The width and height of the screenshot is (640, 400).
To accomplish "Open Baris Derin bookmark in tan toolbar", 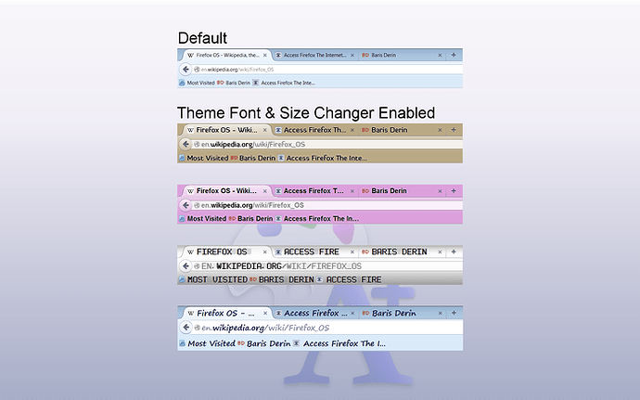I will tap(253, 158).
